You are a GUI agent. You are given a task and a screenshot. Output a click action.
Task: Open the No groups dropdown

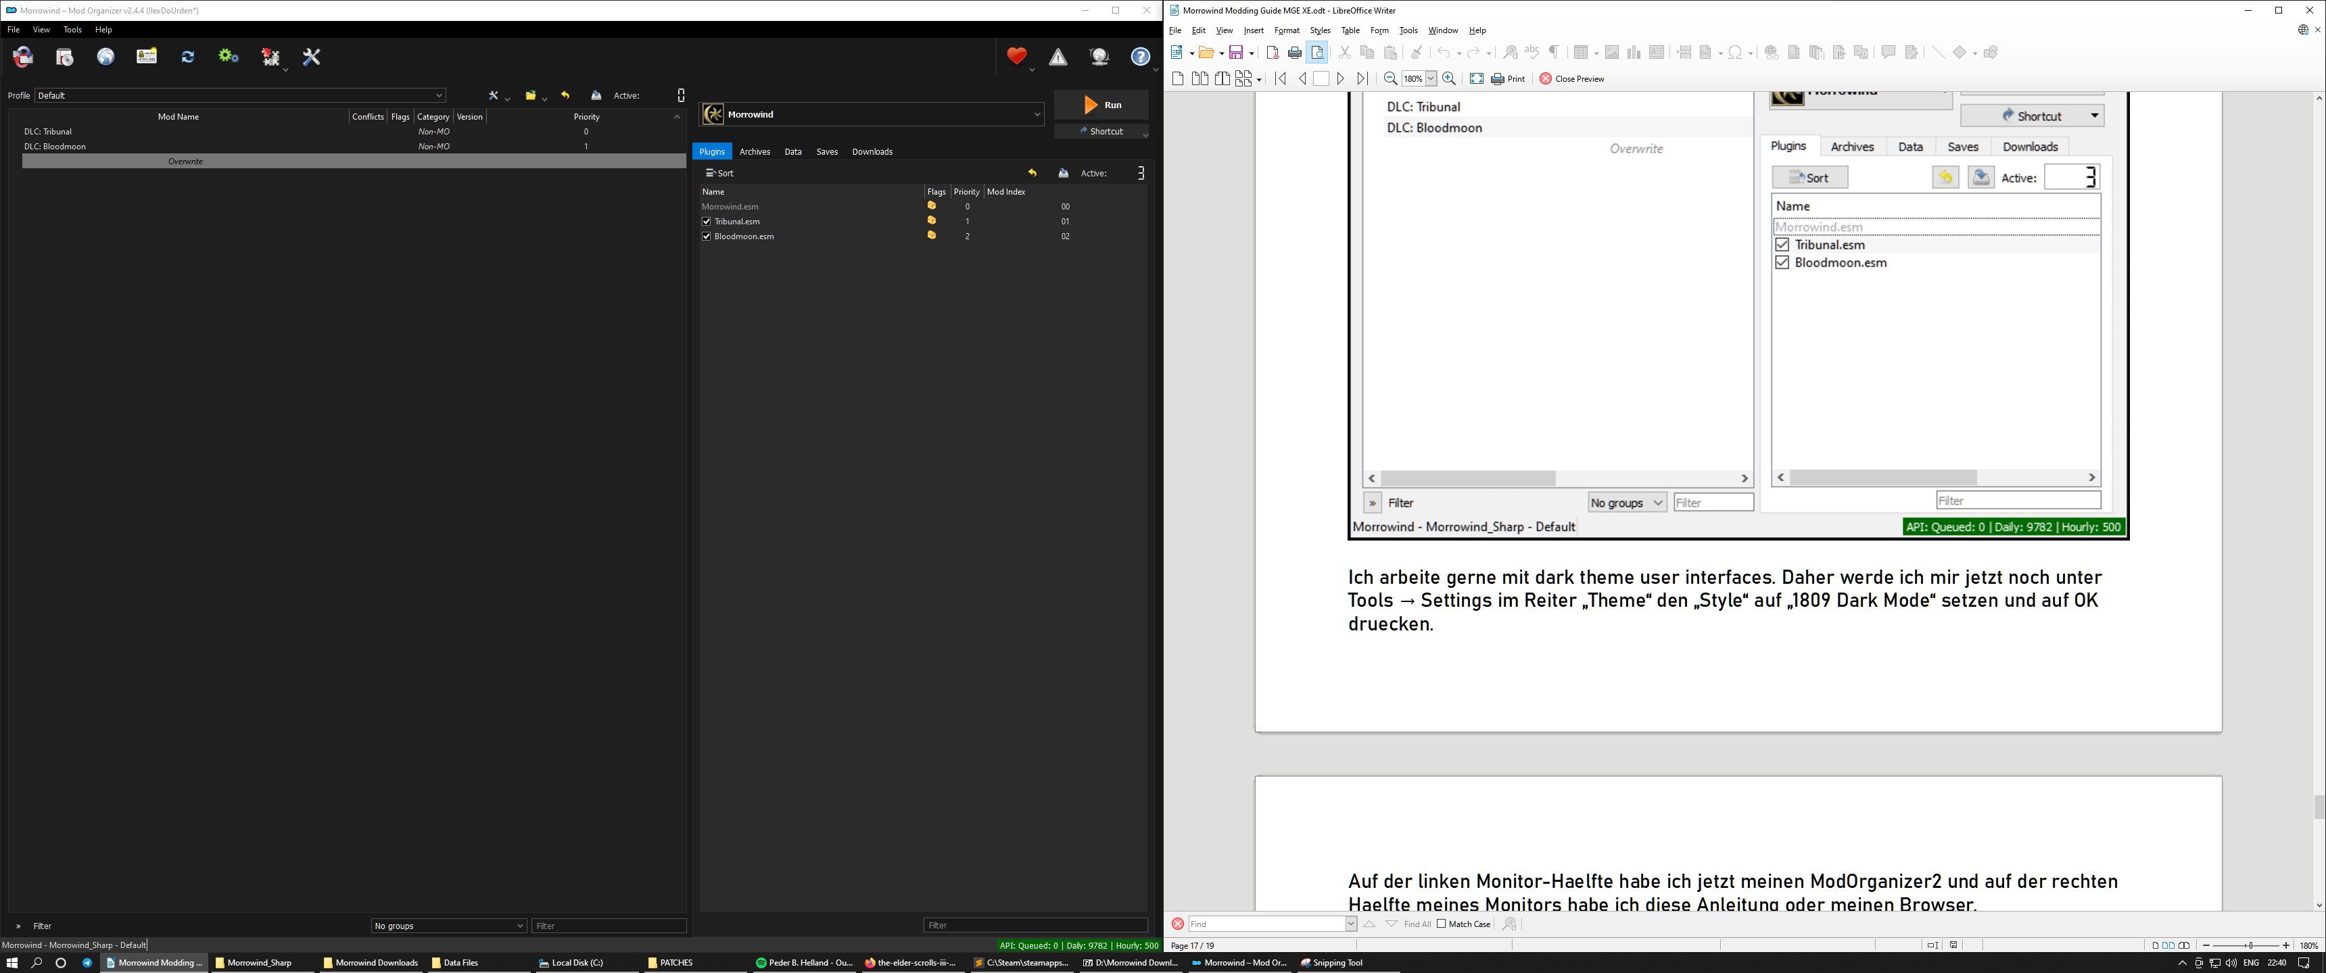pos(448,925)
